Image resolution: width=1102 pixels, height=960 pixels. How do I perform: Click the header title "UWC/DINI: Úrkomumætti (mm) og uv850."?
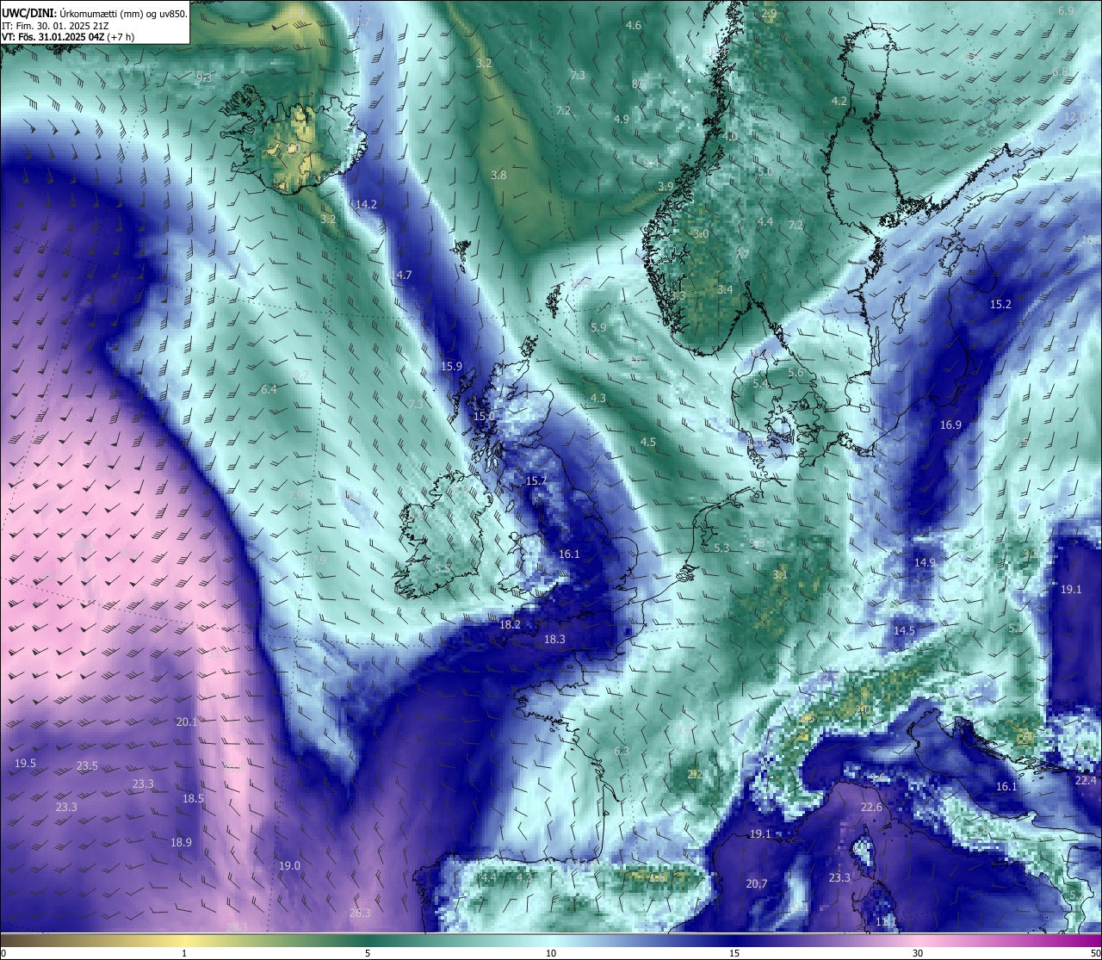tap(95, 13)
